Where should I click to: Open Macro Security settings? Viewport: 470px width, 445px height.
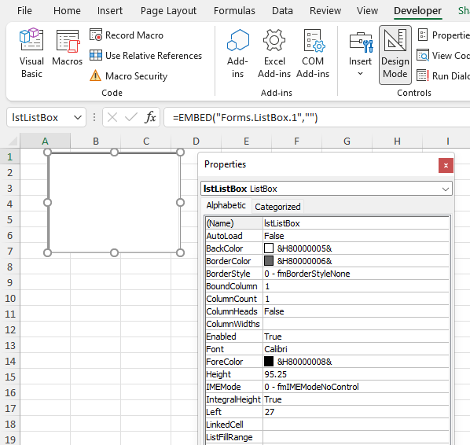coord(128,75)
